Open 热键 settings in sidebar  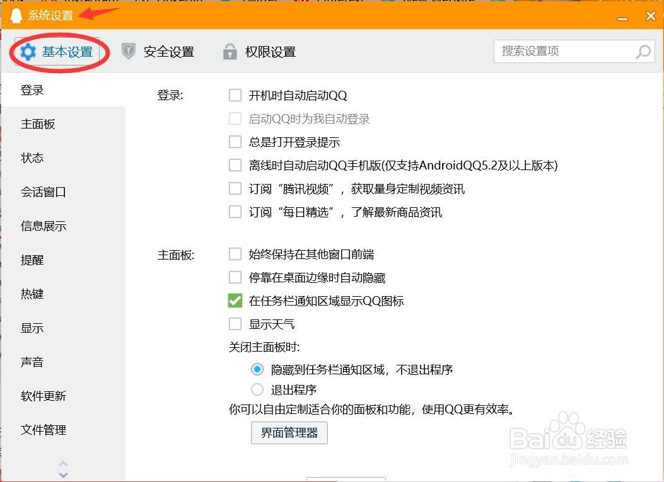64,294
